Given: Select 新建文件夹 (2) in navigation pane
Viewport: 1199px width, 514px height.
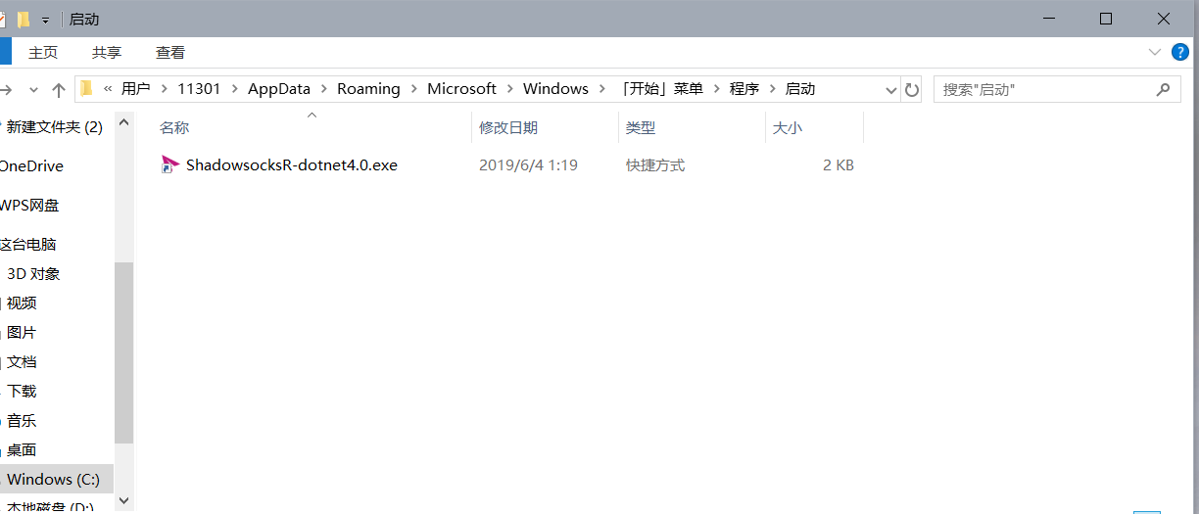Looking at the screenshot, I should (55, 126).
